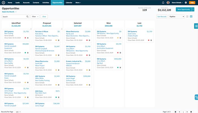Click the app logo in the navigation bar
This screenshot has height=113, width=198.
point(3,3)
